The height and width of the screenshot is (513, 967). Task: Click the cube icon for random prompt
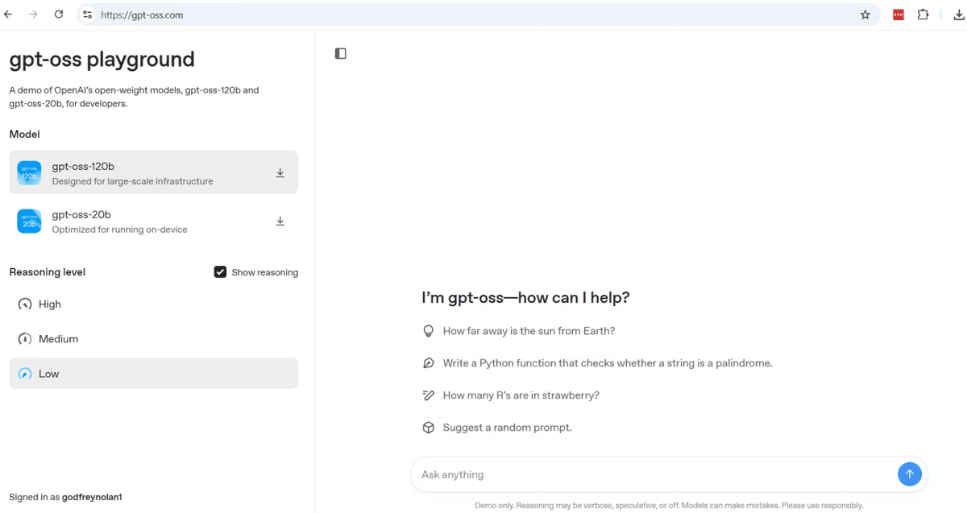pos(428,427)
